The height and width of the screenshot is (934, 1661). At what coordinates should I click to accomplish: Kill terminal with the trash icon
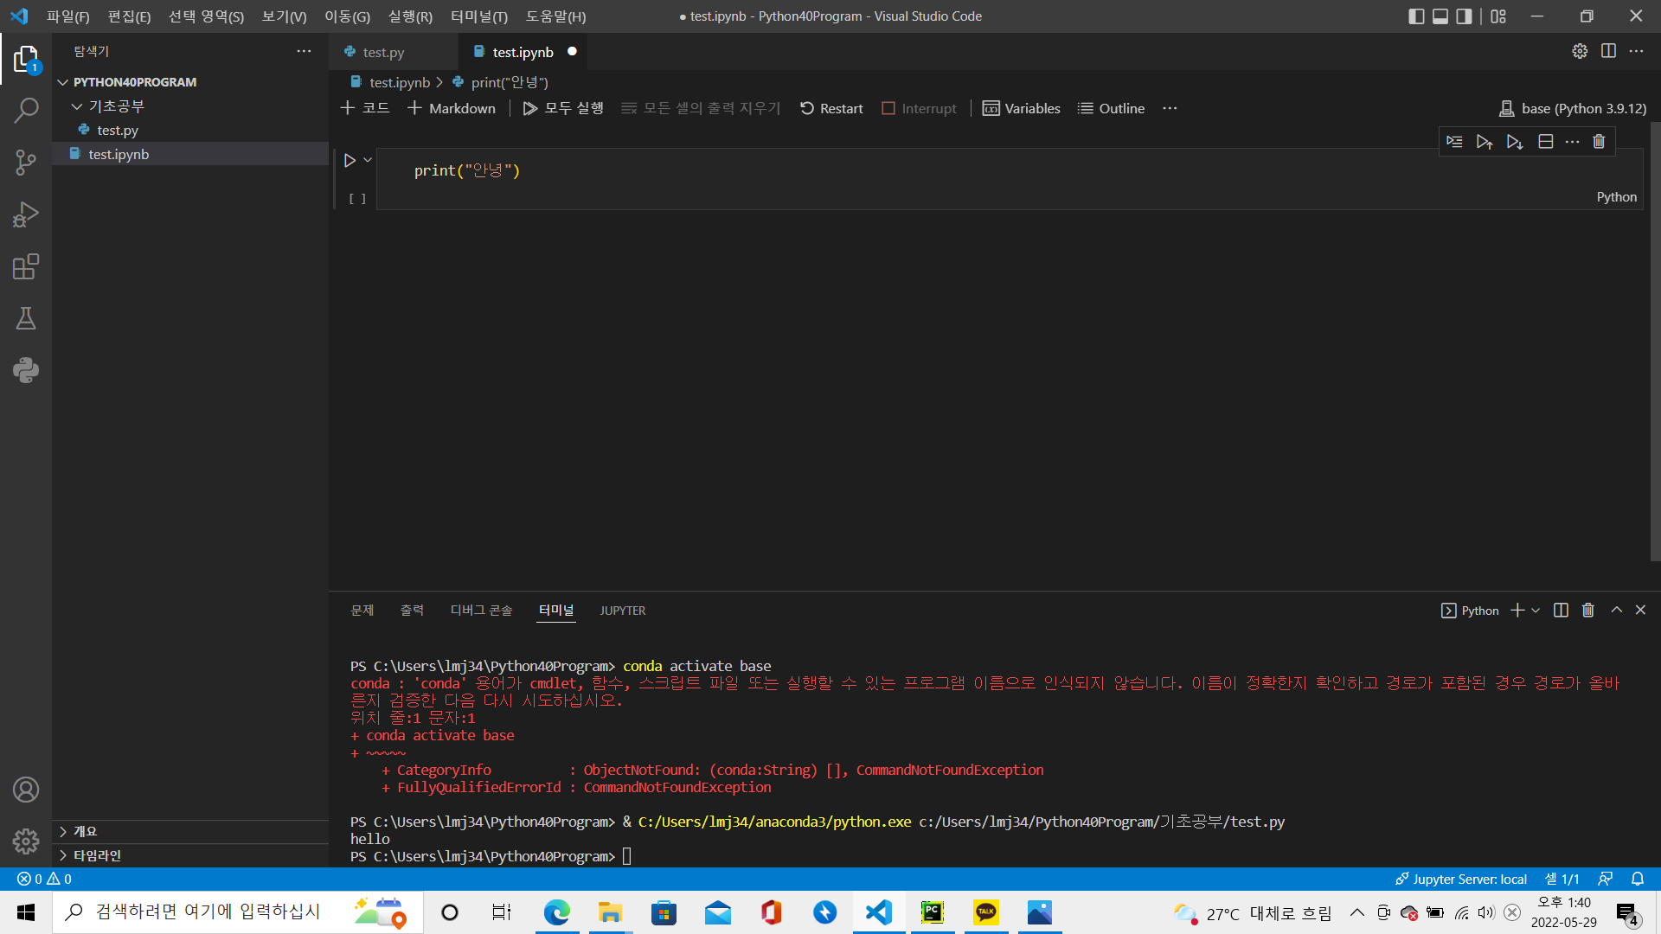[x=1587, y=611]
